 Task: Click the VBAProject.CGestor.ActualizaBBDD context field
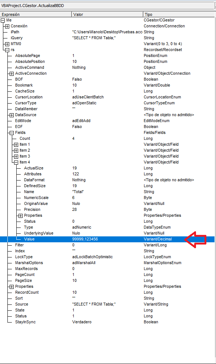[x=107, y=6]
